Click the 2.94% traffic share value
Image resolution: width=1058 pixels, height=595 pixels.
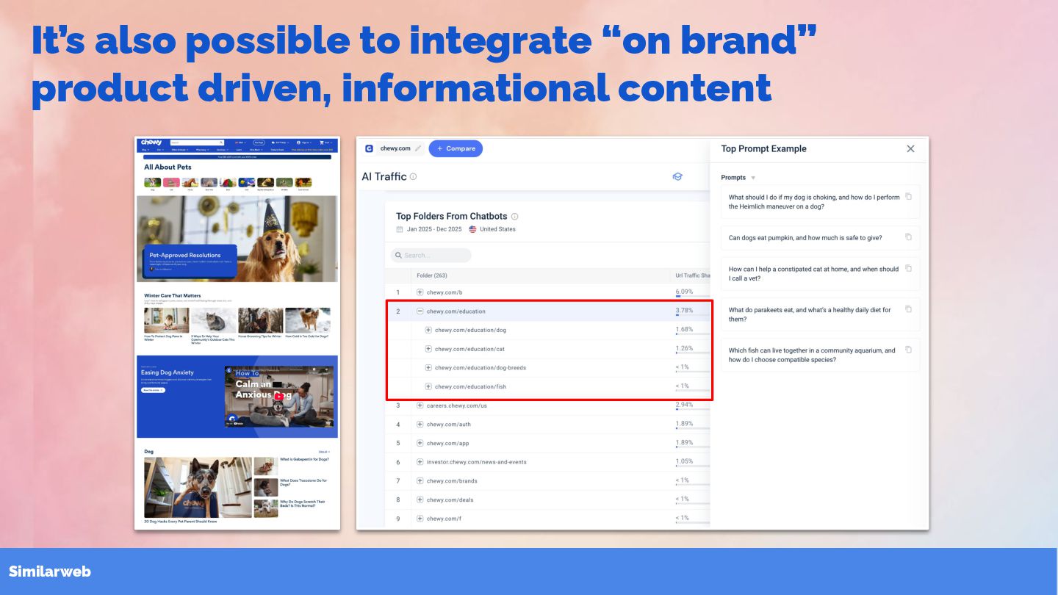[684, 405]
